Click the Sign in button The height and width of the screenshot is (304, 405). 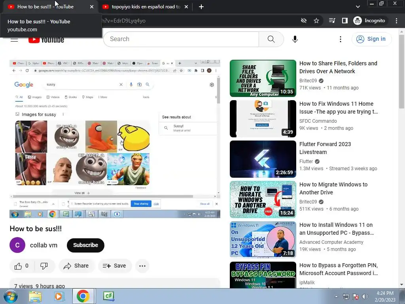(x=371, y=39)
